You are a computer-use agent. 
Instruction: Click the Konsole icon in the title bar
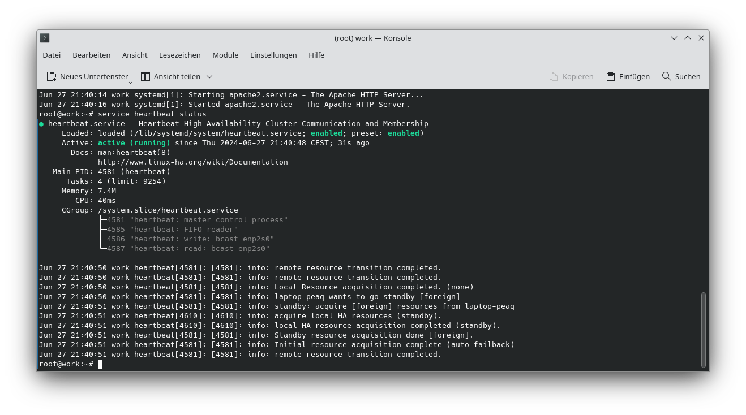[x=44, y=37]
